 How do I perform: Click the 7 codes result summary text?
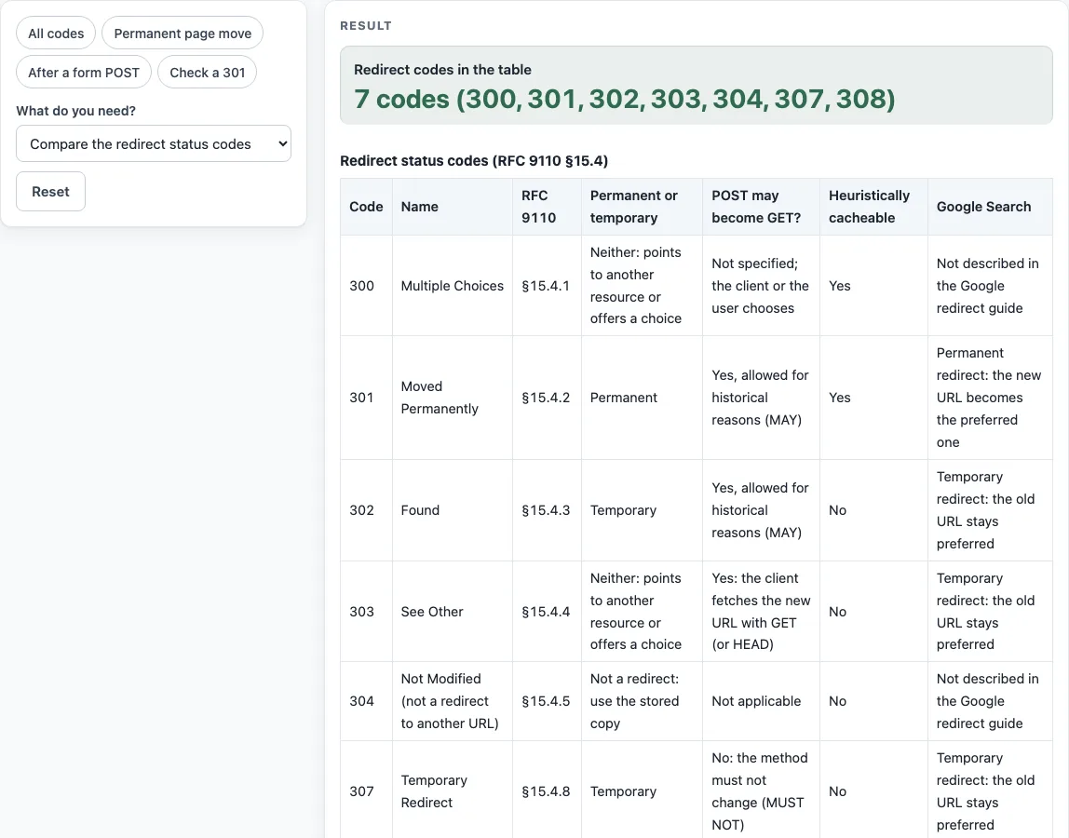[x=625, y=99]
